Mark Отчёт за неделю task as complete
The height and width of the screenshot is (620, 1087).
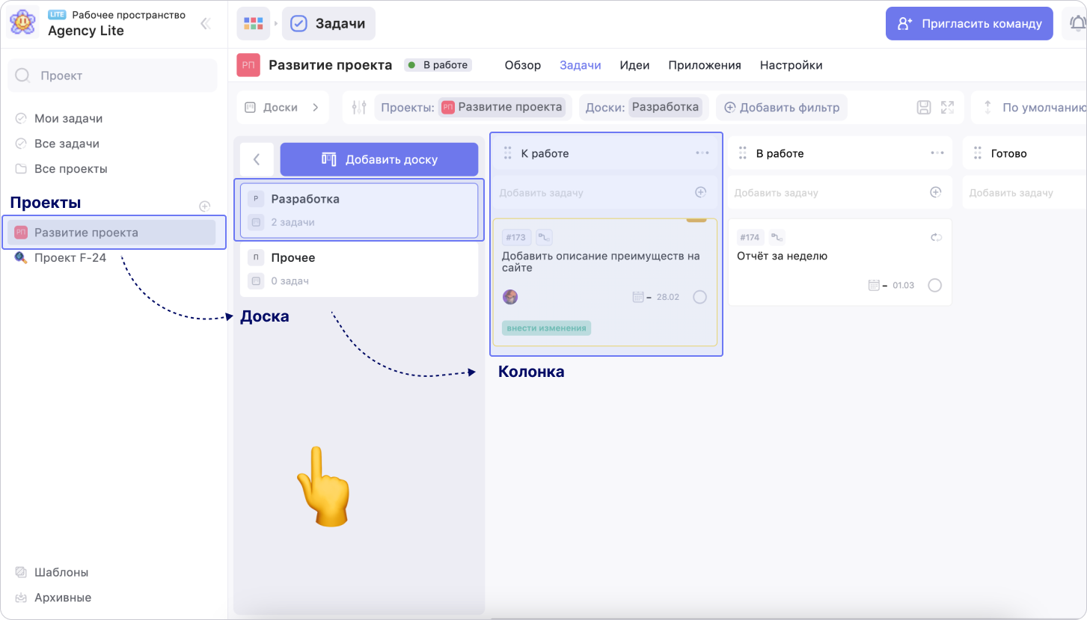(934, 285)
